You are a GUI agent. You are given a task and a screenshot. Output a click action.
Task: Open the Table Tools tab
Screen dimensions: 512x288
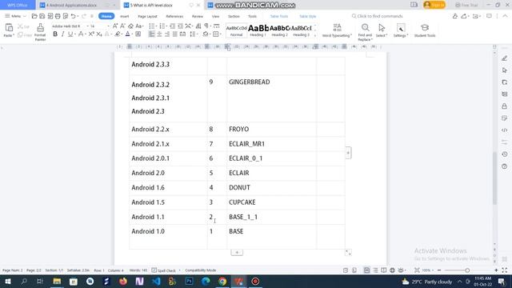279,16
